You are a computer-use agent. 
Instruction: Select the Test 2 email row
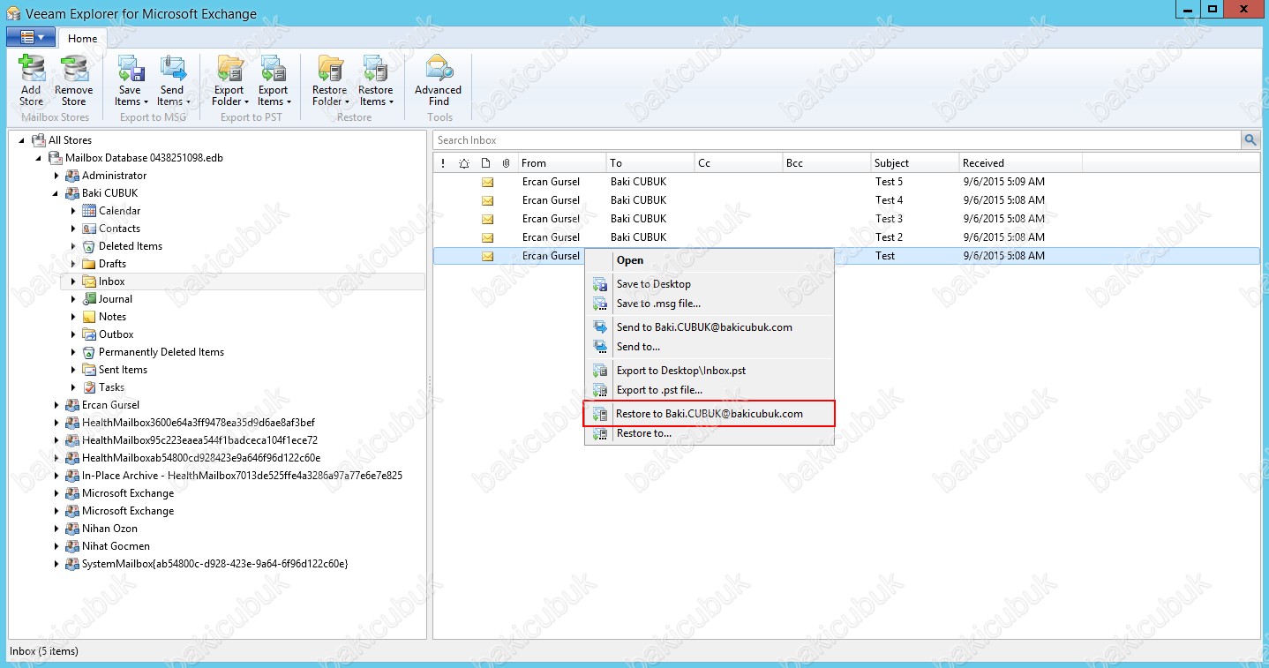tap(847, 237)
